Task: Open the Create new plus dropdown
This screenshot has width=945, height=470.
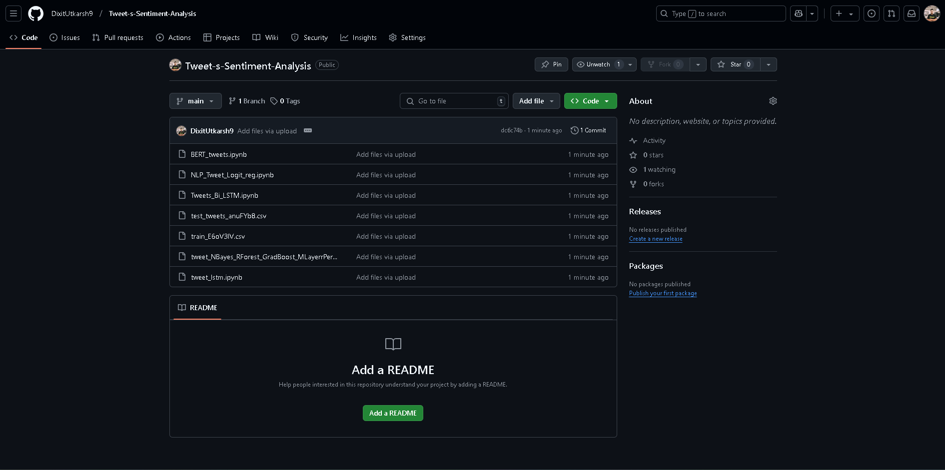Action: coord(845,13)
